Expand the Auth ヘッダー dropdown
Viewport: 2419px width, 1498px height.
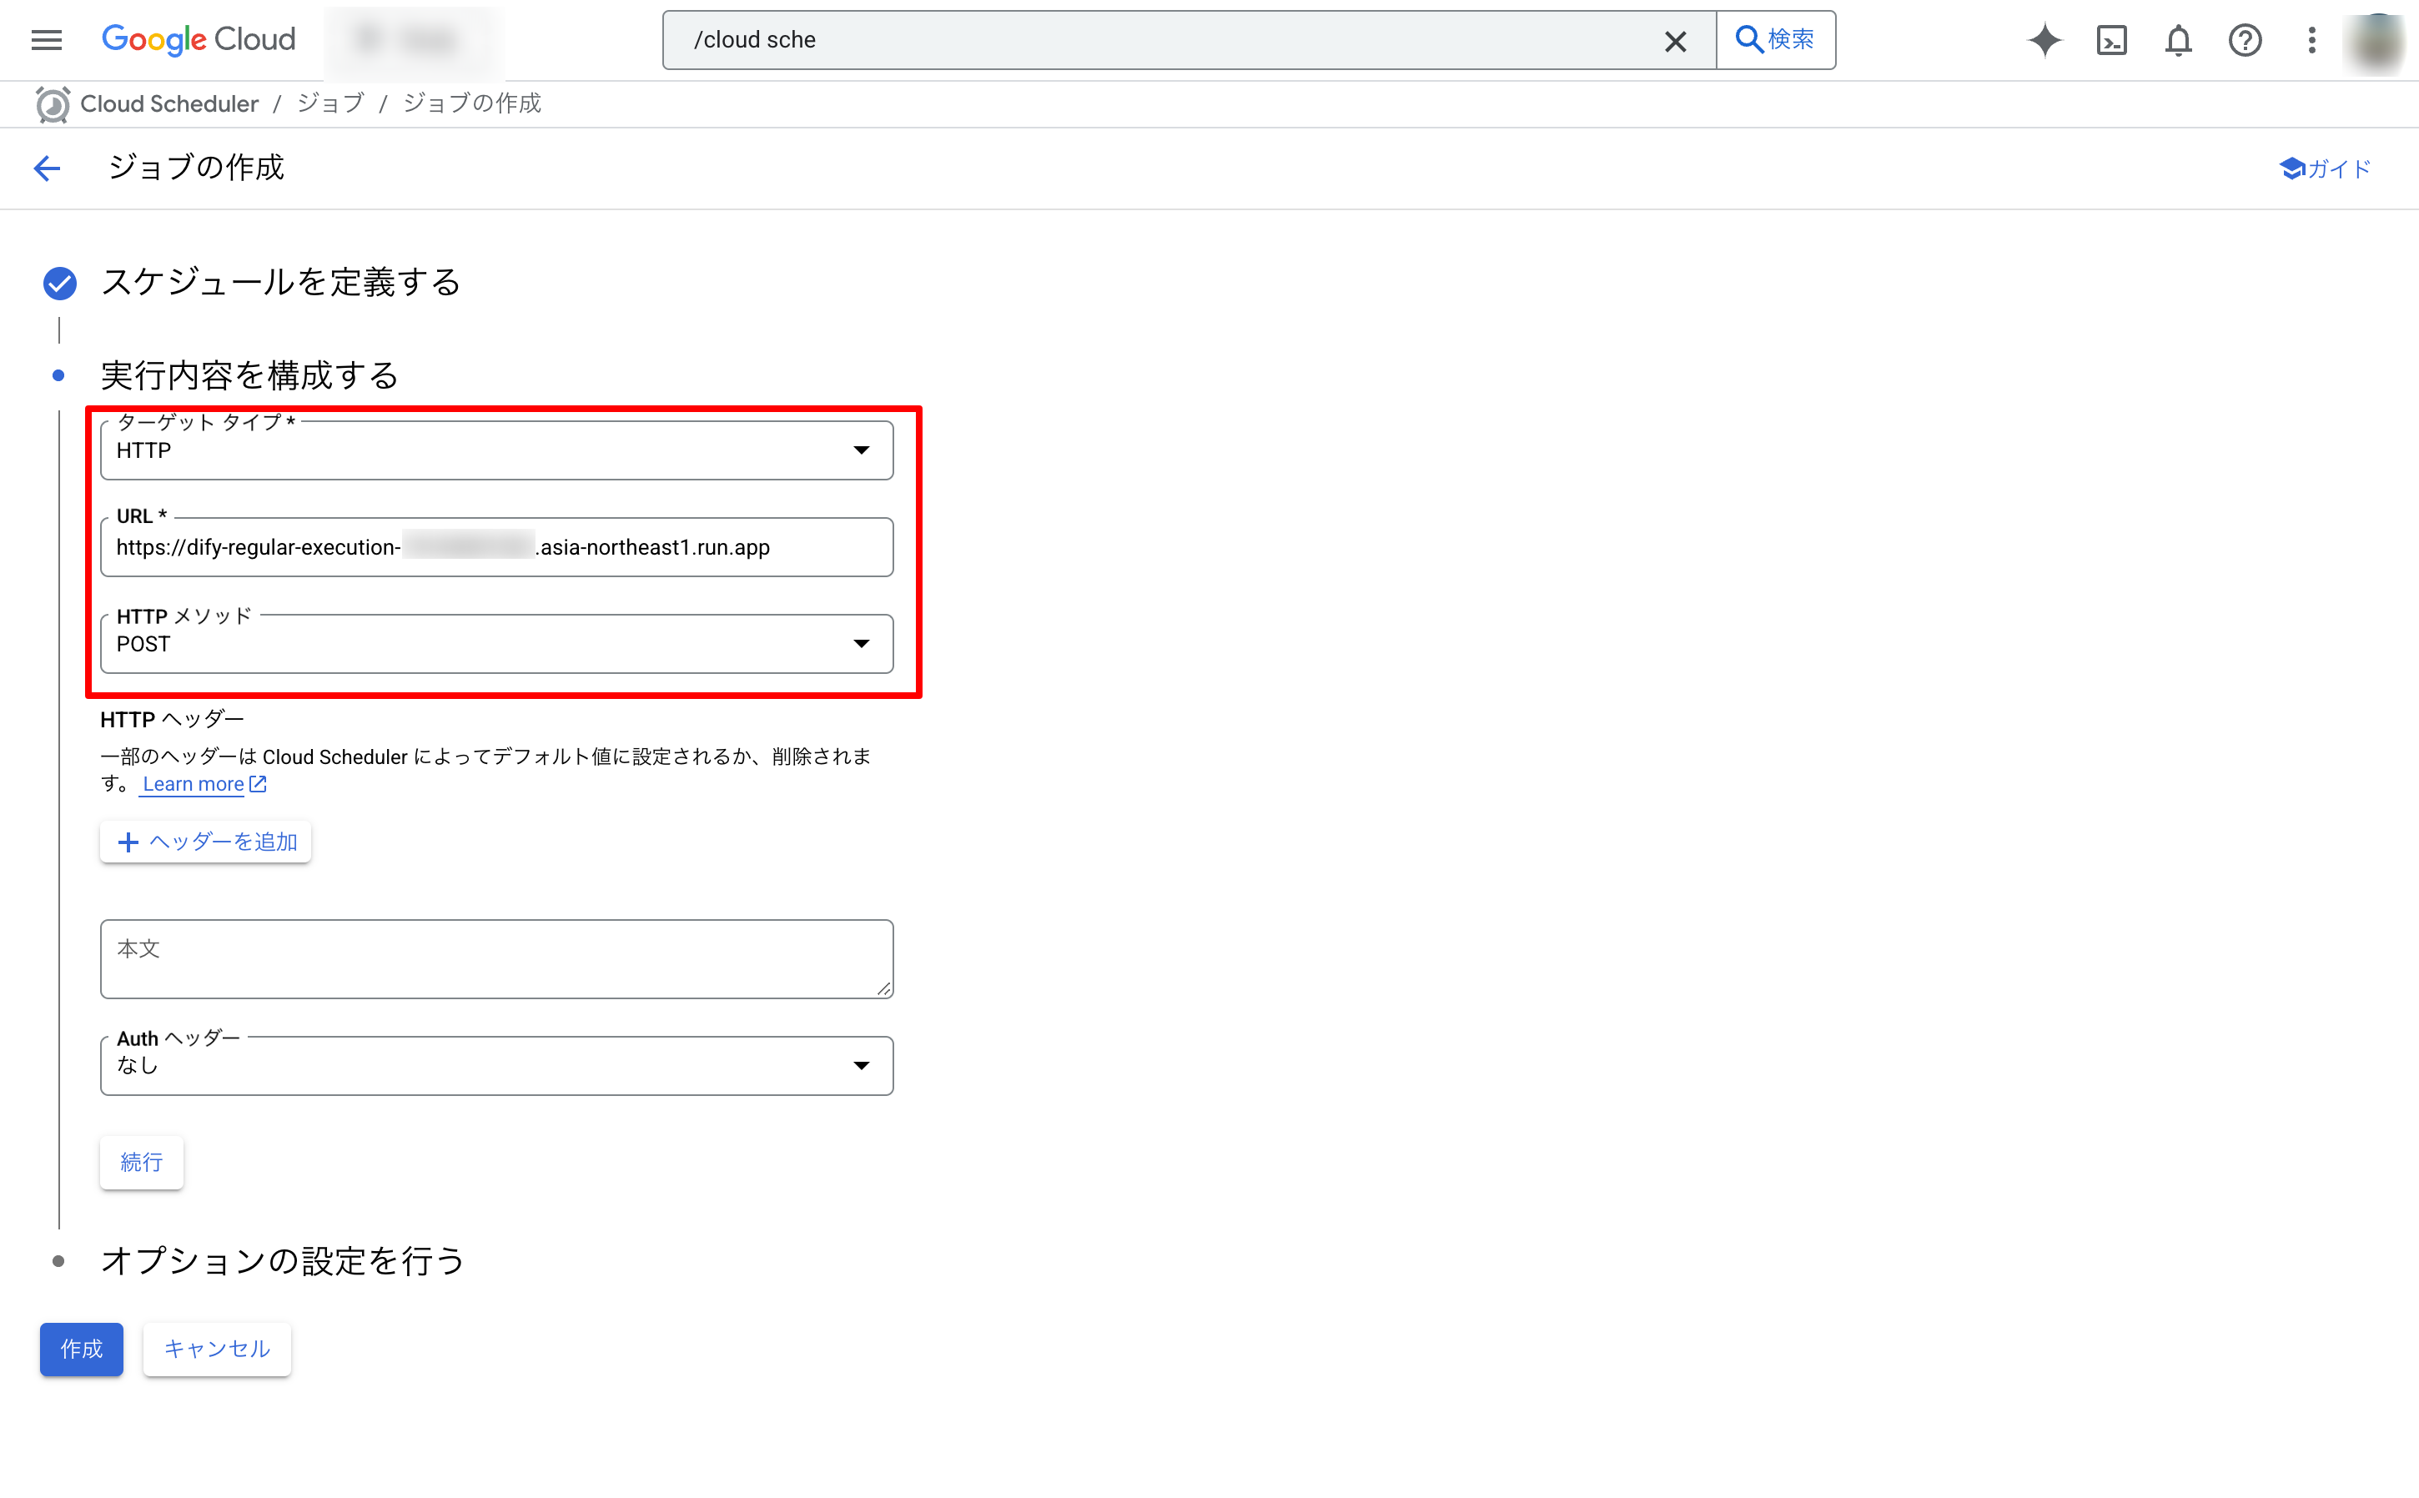tap(496, 1066)
